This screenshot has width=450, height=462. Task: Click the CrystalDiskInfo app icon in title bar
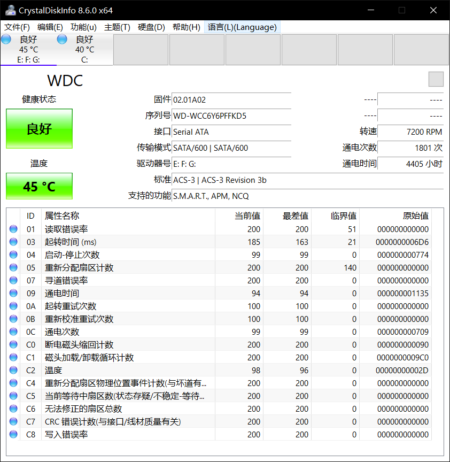10,10
